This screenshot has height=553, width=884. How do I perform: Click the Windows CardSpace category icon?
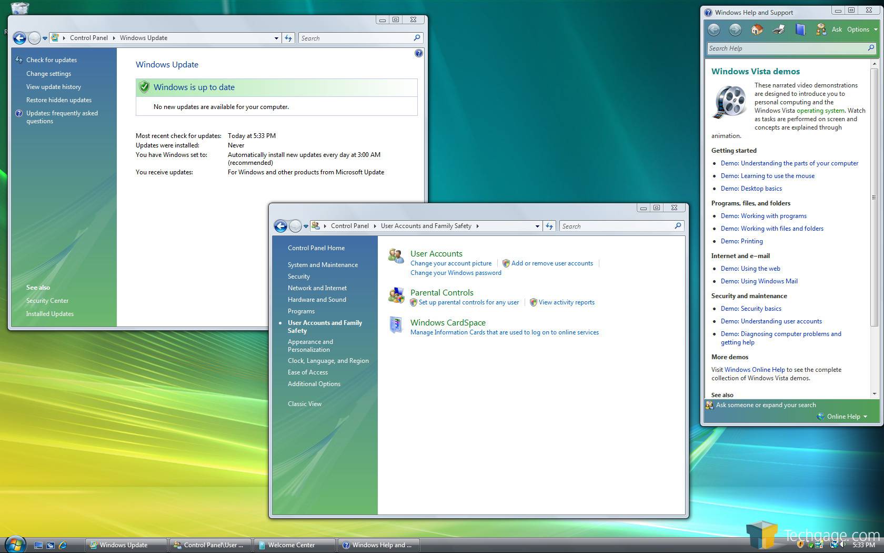point(396,325)
